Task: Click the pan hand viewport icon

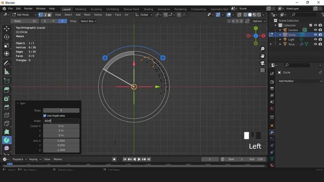Action: pyautogui.click(x=262, y=56)
